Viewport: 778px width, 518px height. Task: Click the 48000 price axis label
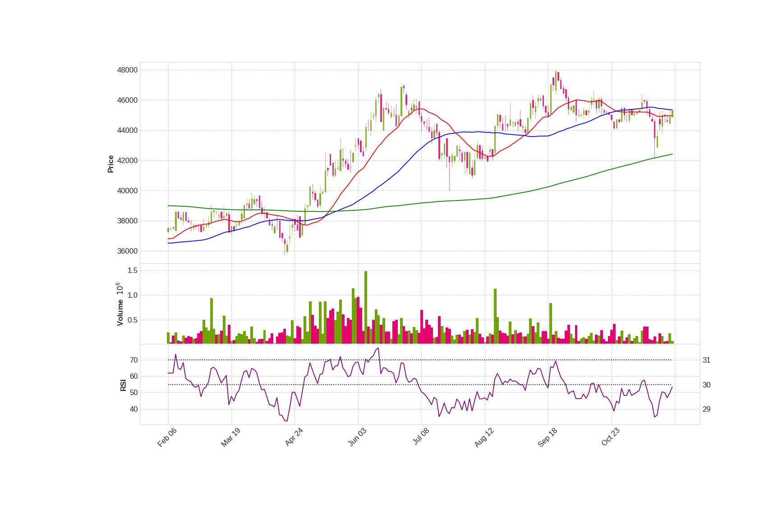[x=127, y=70]
